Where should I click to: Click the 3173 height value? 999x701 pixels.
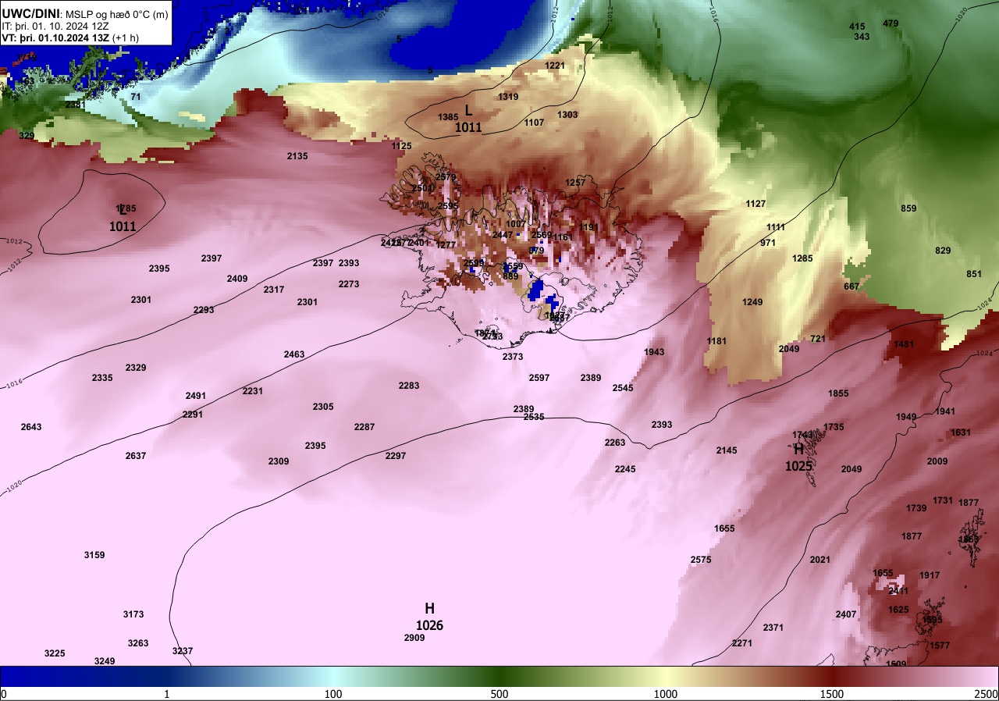[x=133, y=614]
